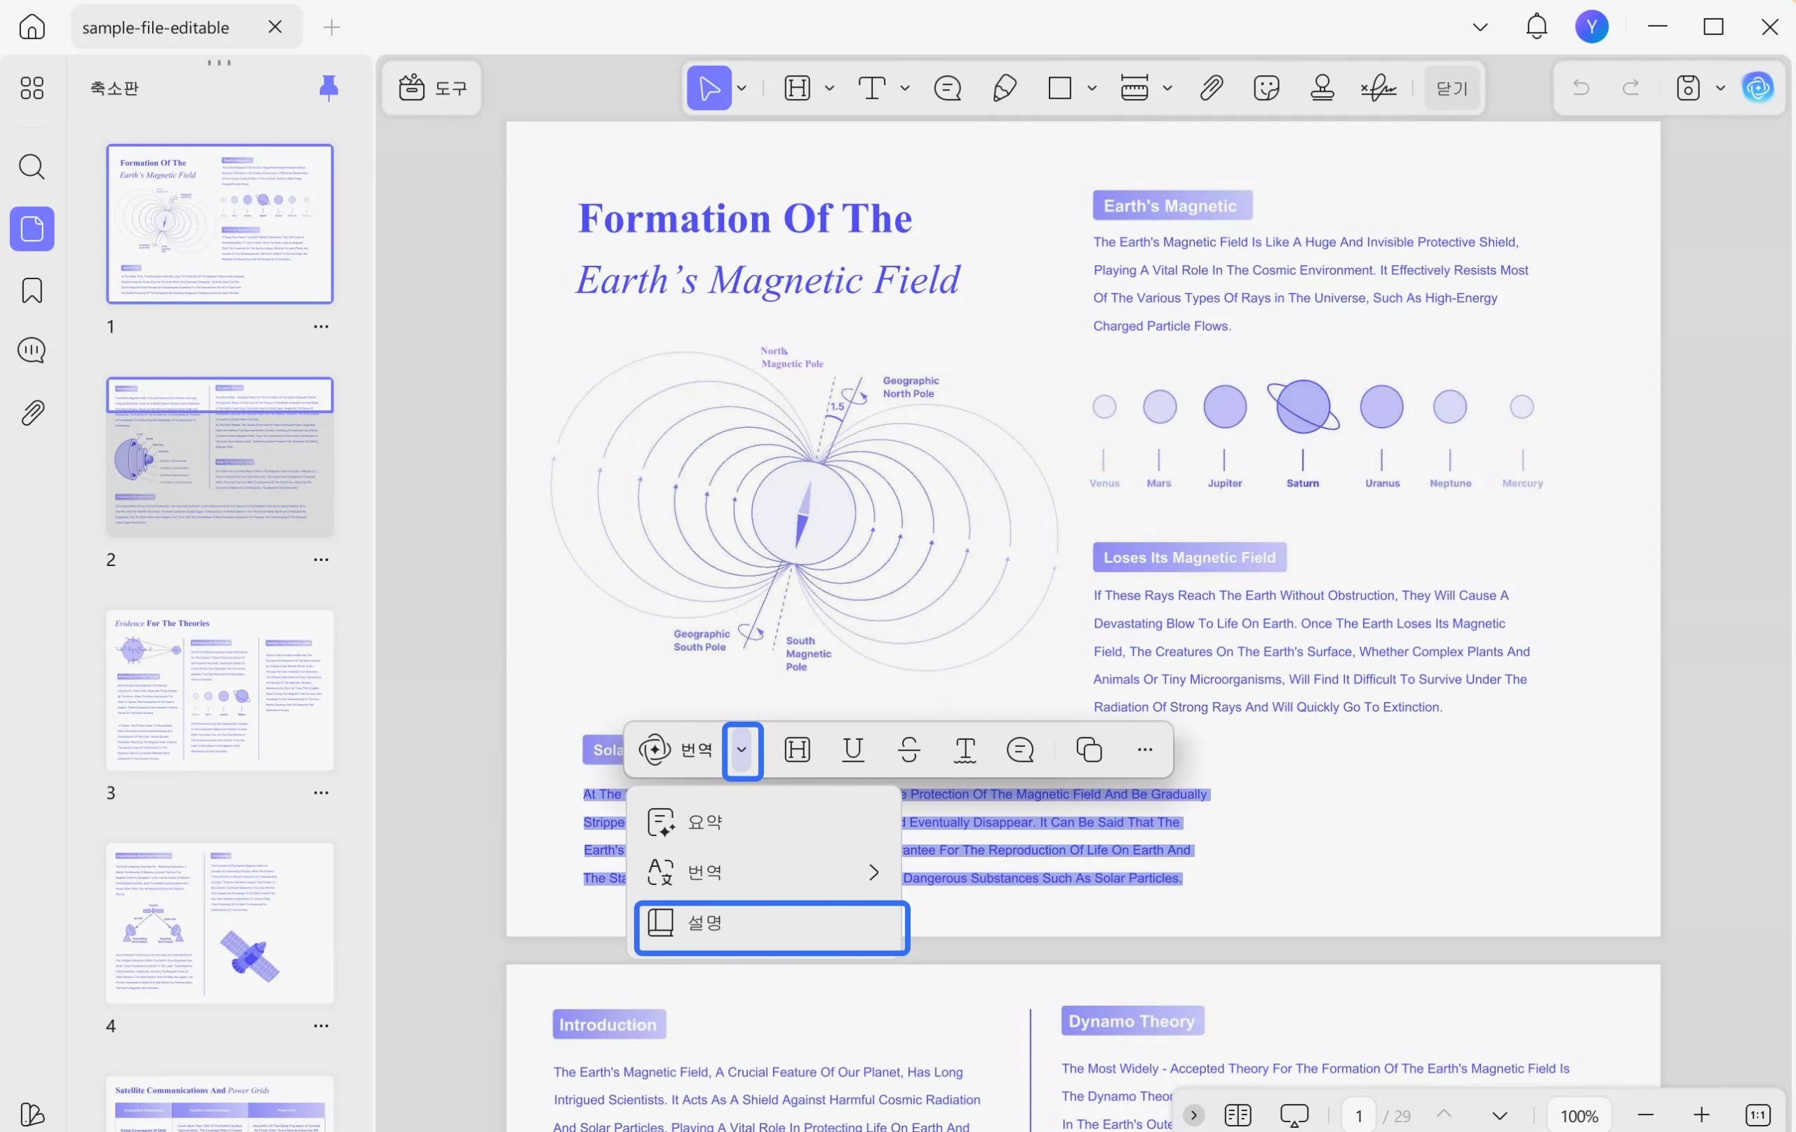Image resolution: width=1796 pixels, height=1132 pixels.
Task: Click the 닫기 button in toolbar
Action: (1452, 88)
